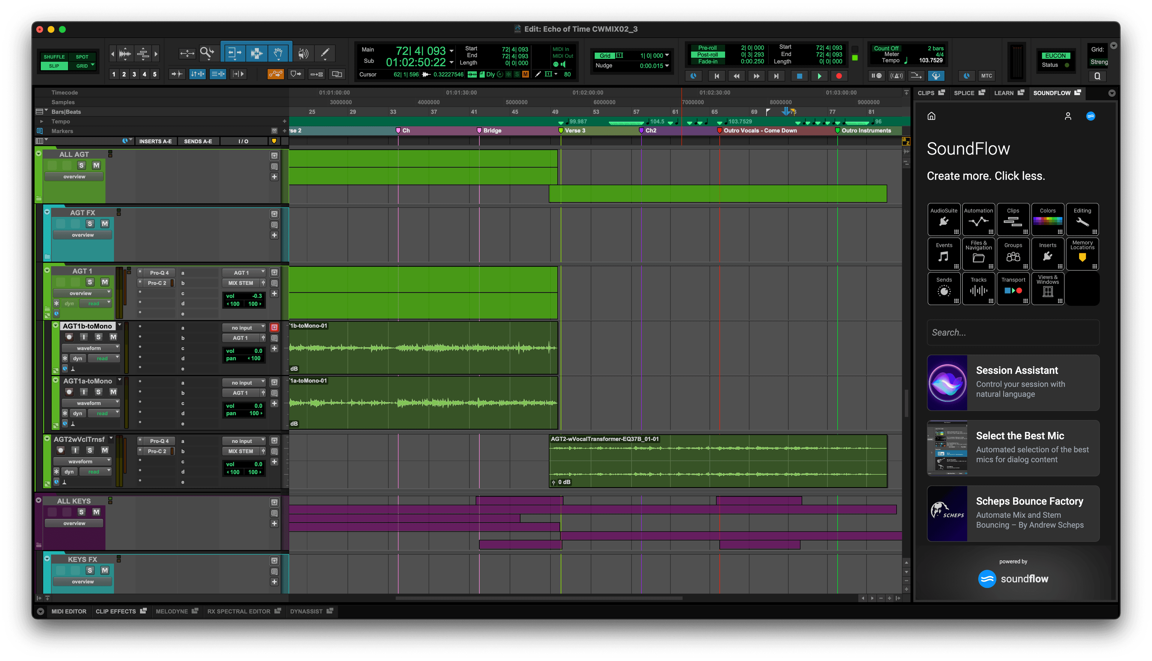
Task: Open SoundFlow Memory Locations category
Action: click(1082, 253)
